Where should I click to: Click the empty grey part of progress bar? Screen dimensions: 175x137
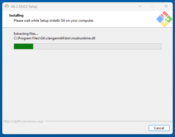(x=97, y=47)
